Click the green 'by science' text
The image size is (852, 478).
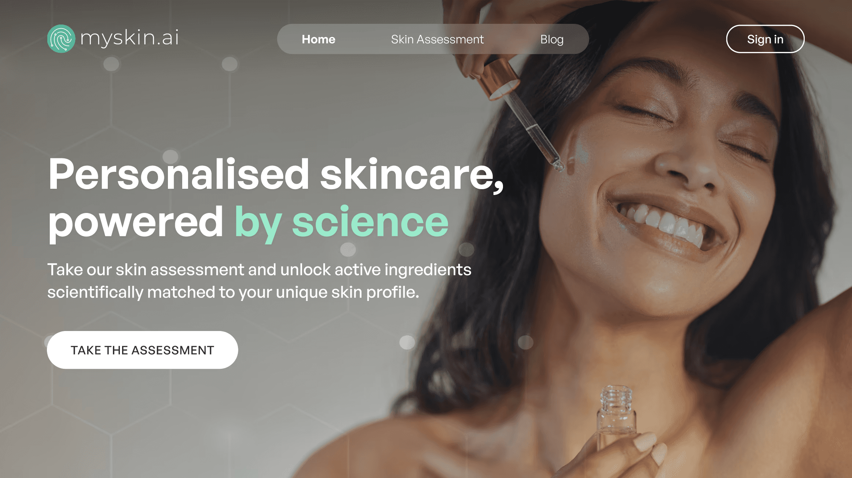pyautogui.click(x=341, y=223)
